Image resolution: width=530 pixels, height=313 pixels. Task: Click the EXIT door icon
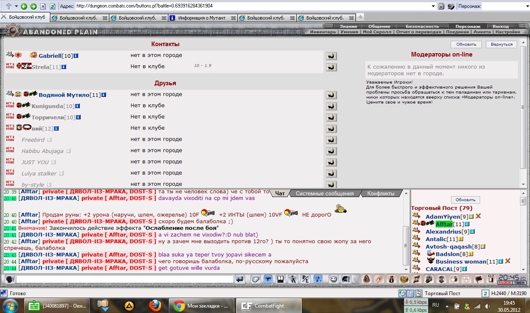(x=491, y=279)
